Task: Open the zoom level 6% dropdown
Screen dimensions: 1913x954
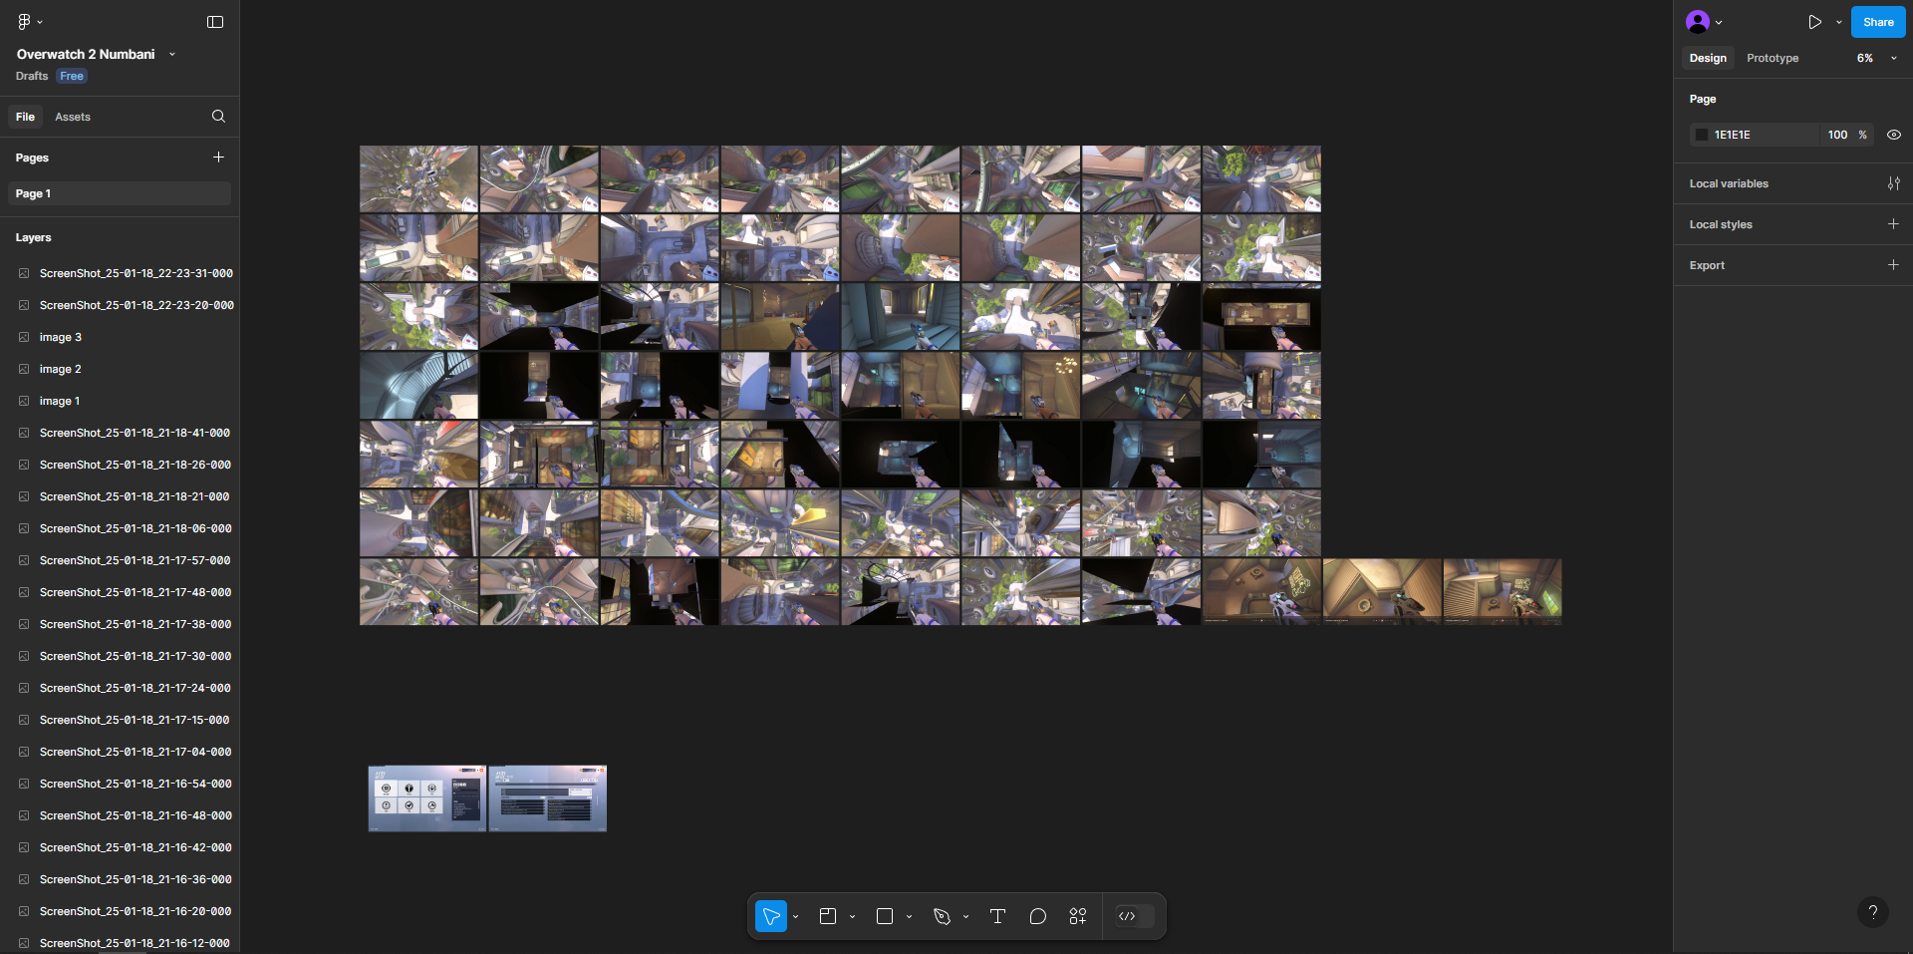Action: tap(1876, 58)
